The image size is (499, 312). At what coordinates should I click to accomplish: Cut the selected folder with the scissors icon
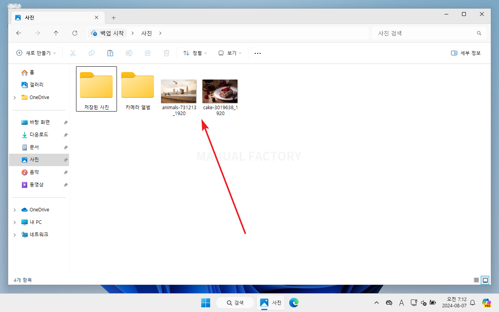pos(73,53)
